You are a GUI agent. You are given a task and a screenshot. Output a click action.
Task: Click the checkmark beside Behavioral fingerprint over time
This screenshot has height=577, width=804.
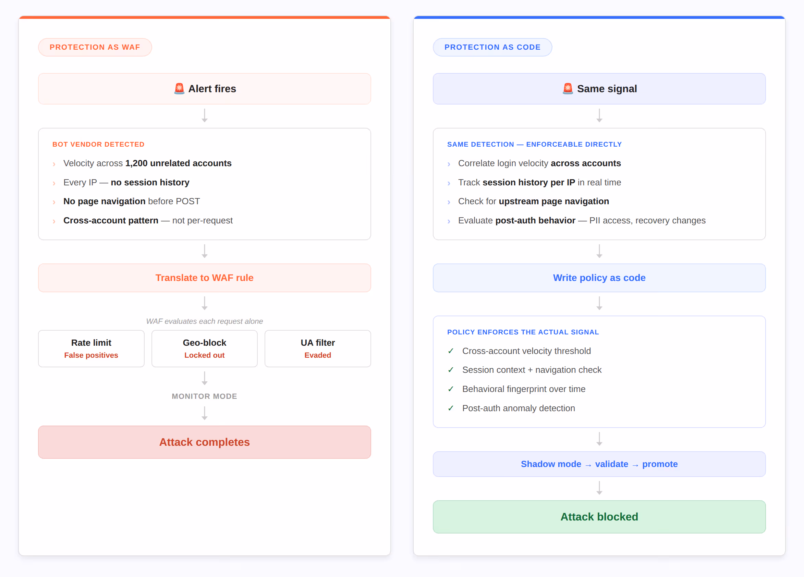[x=451, y=389]
